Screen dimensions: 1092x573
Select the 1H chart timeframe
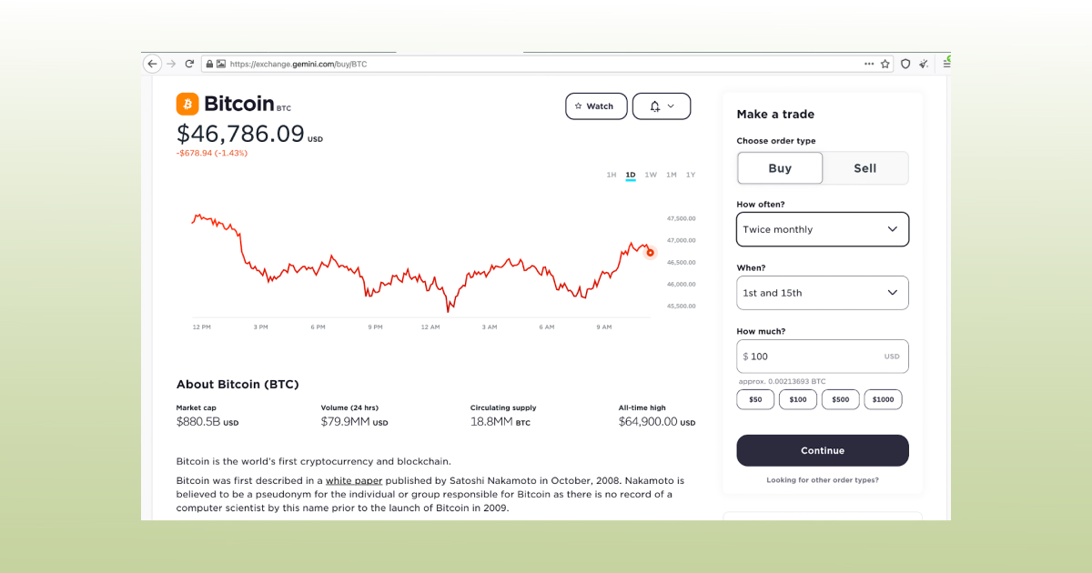612,175
